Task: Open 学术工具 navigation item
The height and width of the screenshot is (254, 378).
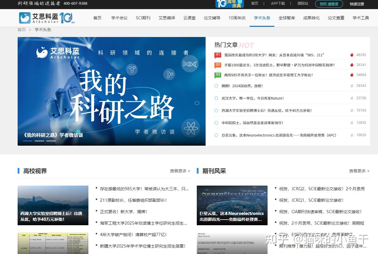Action: 361,18
